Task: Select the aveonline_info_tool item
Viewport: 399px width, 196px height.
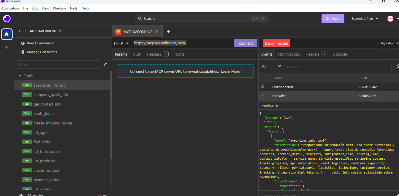Action: coord(62,85)
